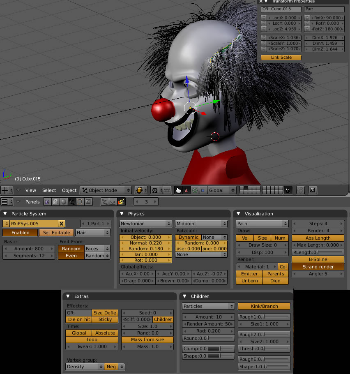Open the 3D View window type selector
This screenshot has width=350, height=374.
click(x=7, y=190)
